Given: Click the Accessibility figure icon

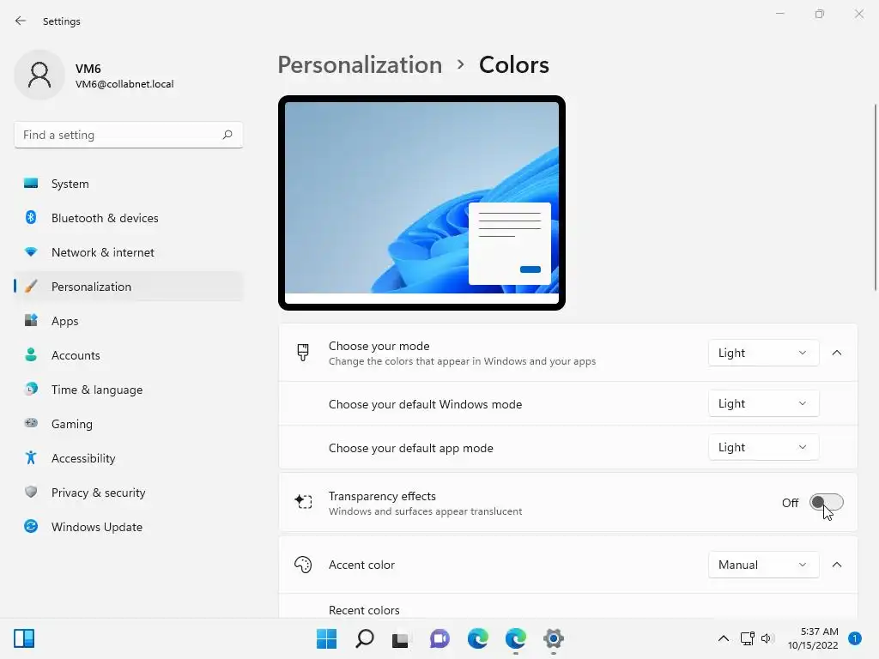Looking at the screenshot, I should (x=31, y=458).
